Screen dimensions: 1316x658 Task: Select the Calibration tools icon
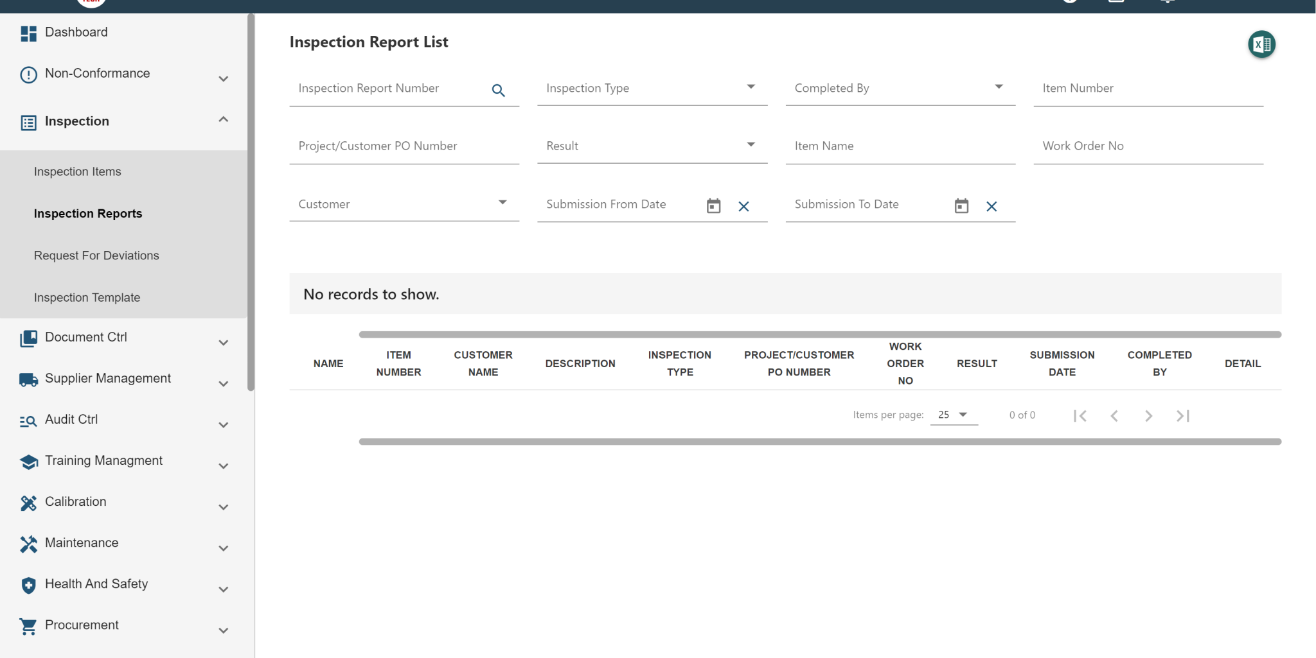[28, 502]
